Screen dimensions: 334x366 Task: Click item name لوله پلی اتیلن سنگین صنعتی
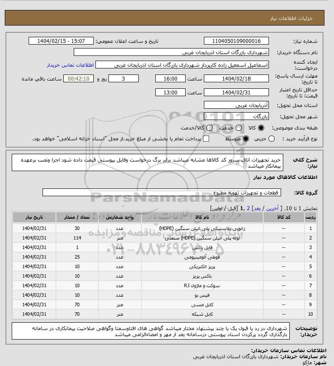point(202,238)
